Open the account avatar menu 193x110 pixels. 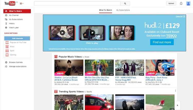188,3
